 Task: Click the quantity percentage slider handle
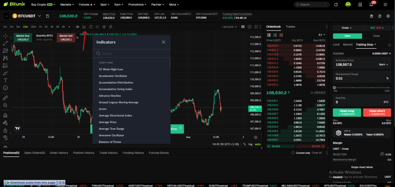(x=334, y=87)
